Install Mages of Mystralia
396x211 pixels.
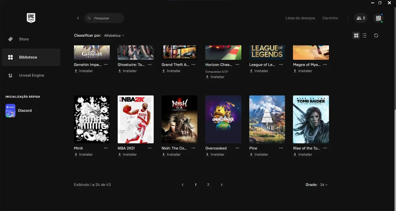click(x=303, y=71)
